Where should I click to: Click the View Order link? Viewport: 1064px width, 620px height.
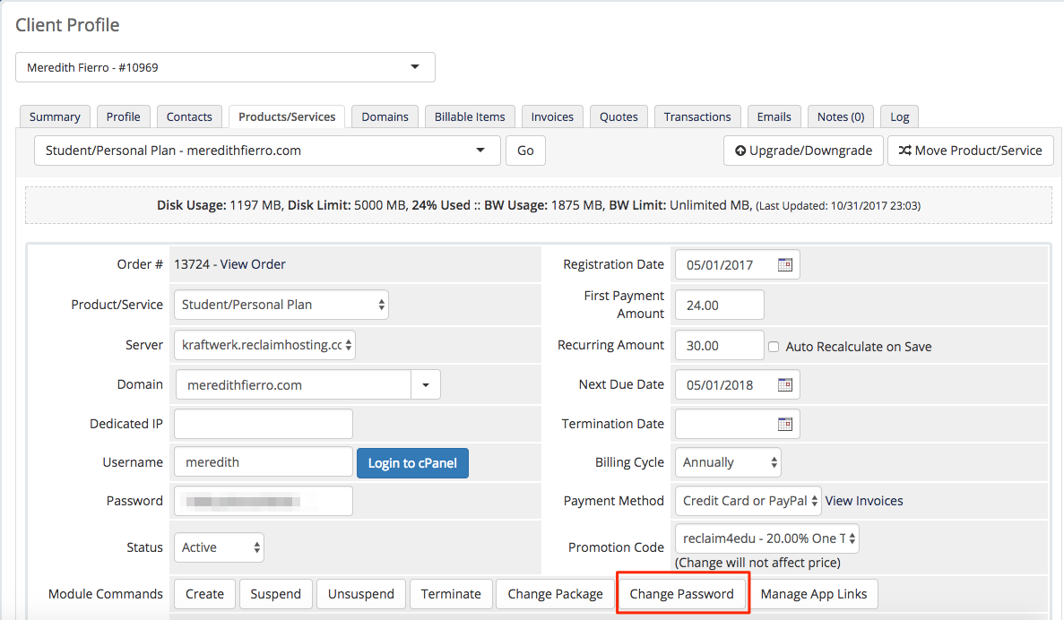pos(253,264)
